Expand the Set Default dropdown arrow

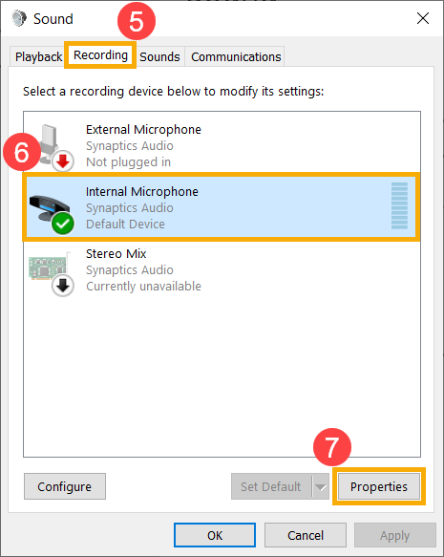pos(321,486)
